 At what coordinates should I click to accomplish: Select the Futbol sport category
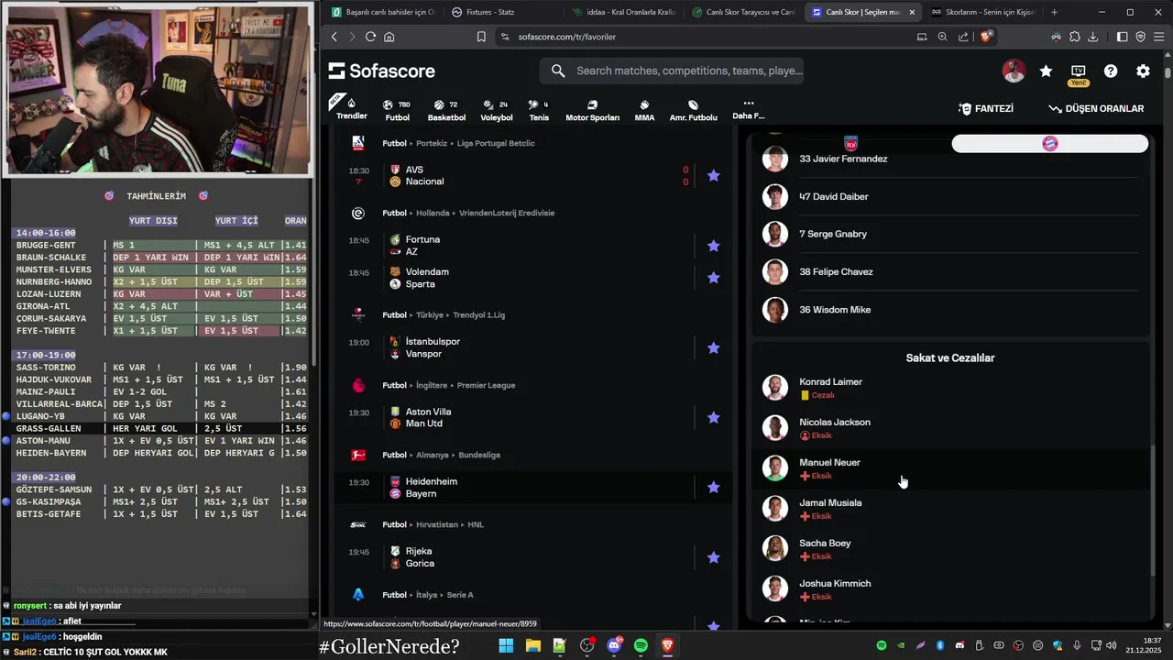tap(397, 110)
